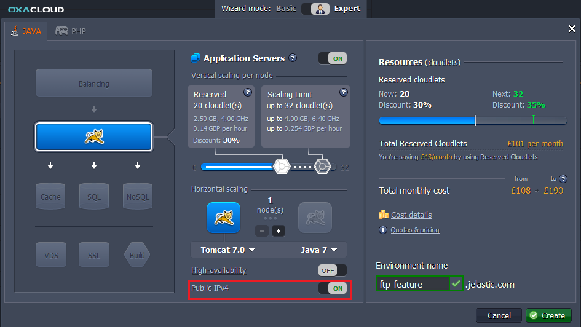
Task: Open the High-availability link
Action: click(219, 270)
